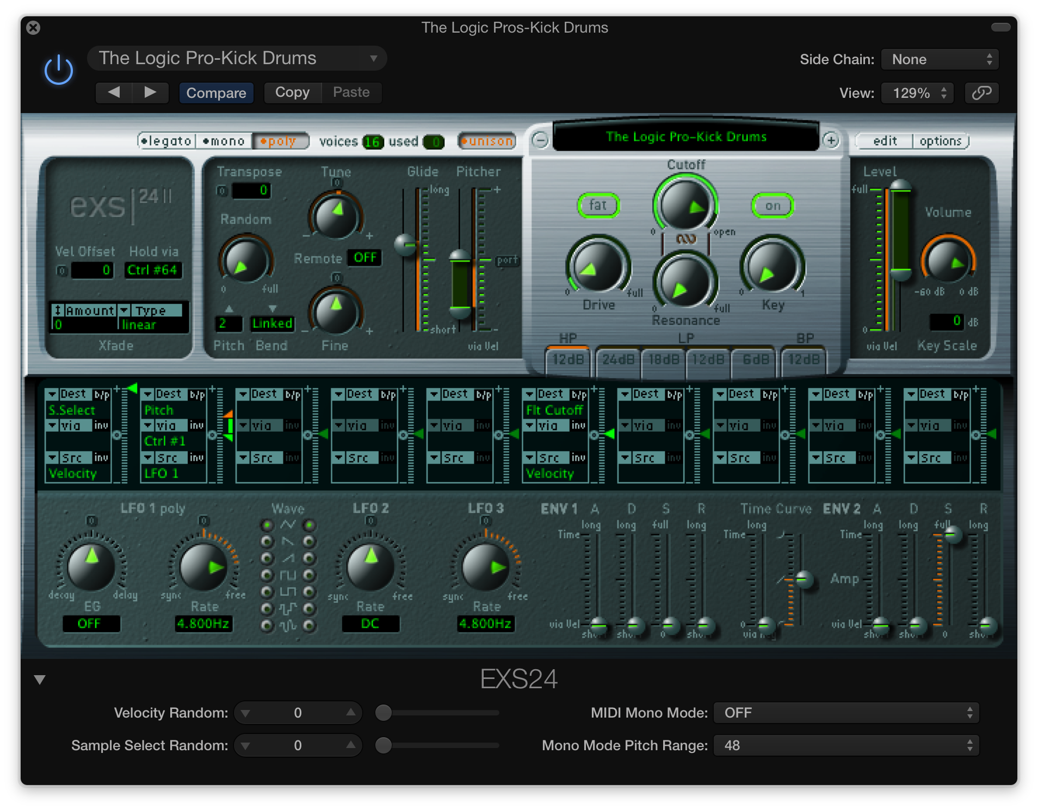Copy the current plugin settings
The height and width of the screenshot is (810, 1038).
click(292, 92)
